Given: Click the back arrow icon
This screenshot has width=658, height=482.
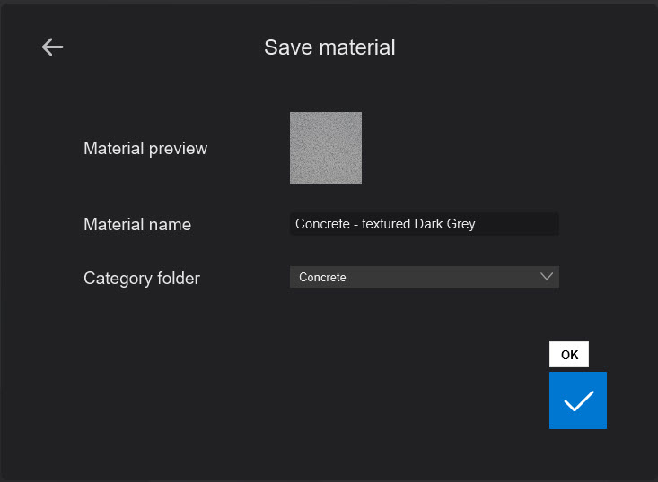Looking at the screenshot, I should 52,47.
